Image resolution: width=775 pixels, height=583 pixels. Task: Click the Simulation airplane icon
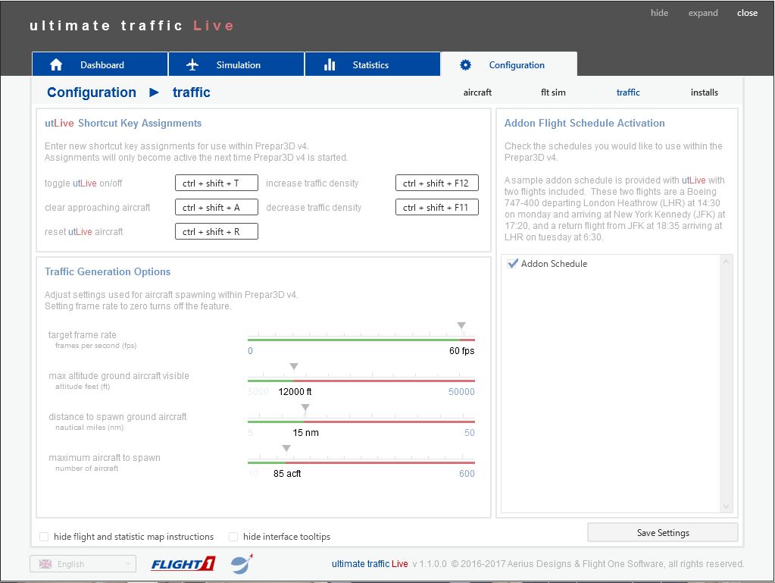tap(192, 65)
